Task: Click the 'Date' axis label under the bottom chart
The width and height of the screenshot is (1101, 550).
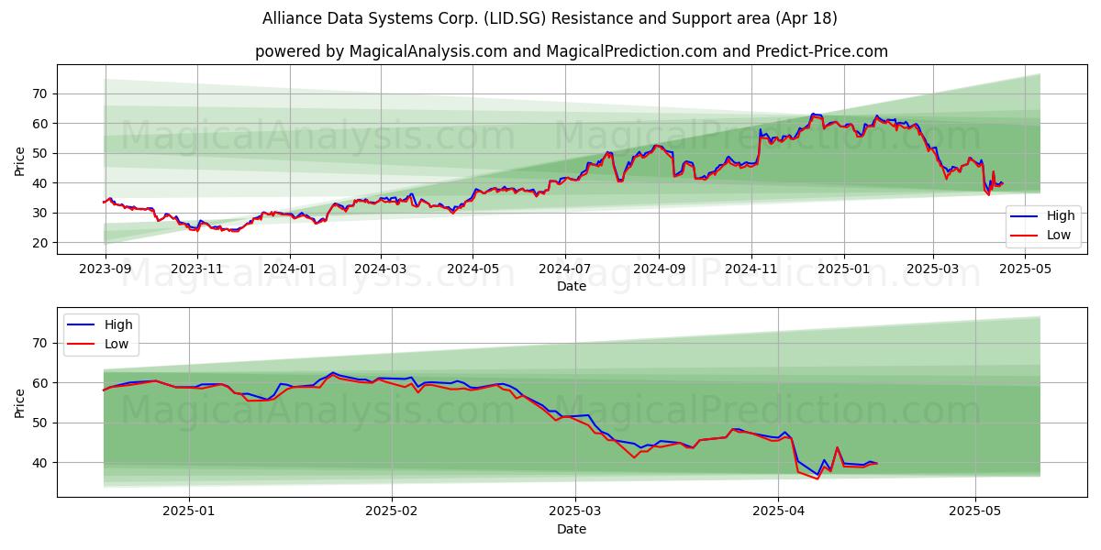Action: click(572, 530)
